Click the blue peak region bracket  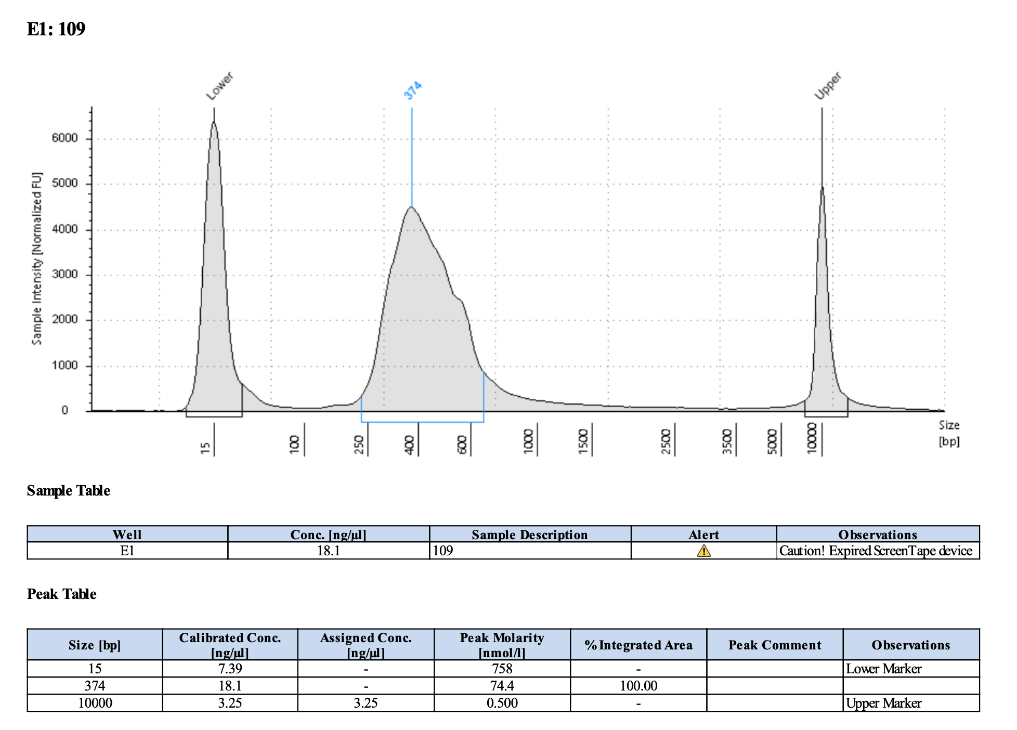click(422, 422)
